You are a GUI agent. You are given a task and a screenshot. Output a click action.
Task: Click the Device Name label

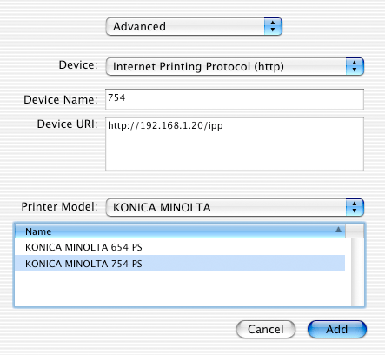pos(61,100)
